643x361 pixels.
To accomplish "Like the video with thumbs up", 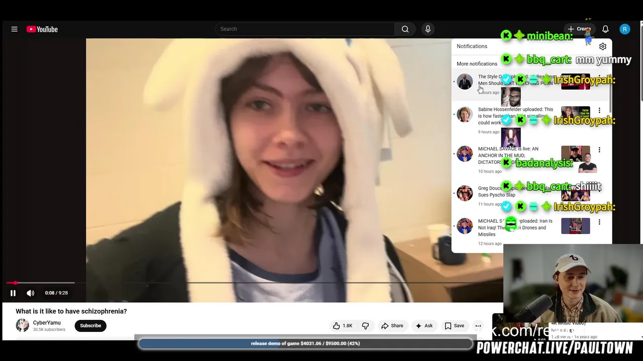I will [342, 325].
